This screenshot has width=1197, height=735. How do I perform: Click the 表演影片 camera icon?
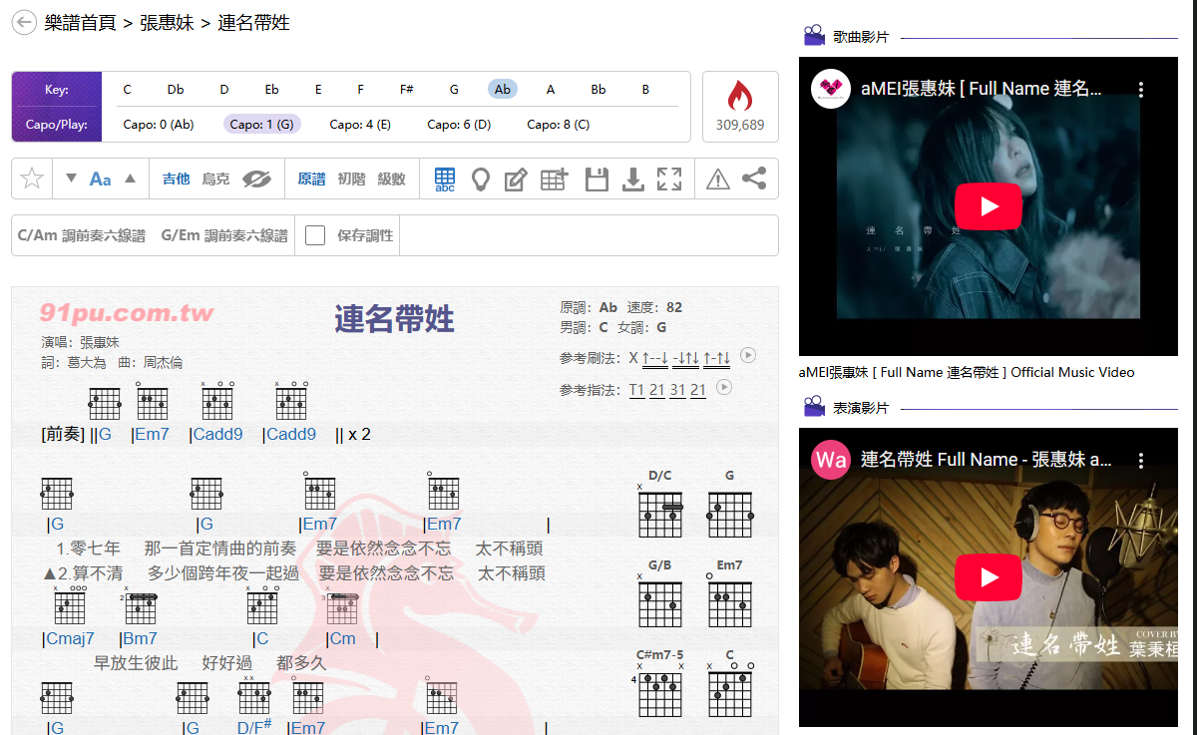point(814,408)
